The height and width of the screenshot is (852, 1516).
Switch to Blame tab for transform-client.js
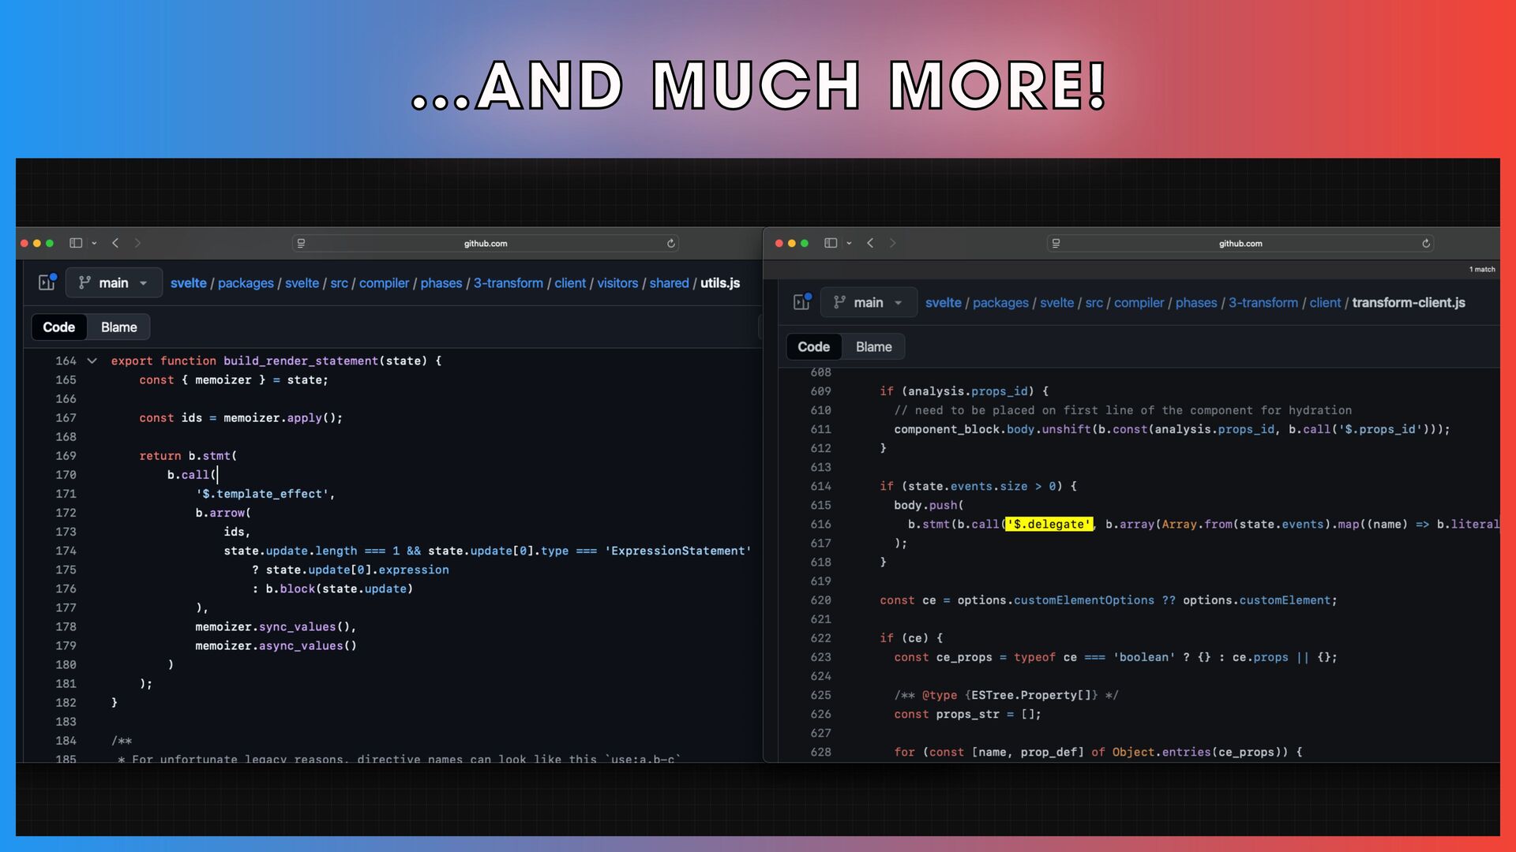coord(873,346)
